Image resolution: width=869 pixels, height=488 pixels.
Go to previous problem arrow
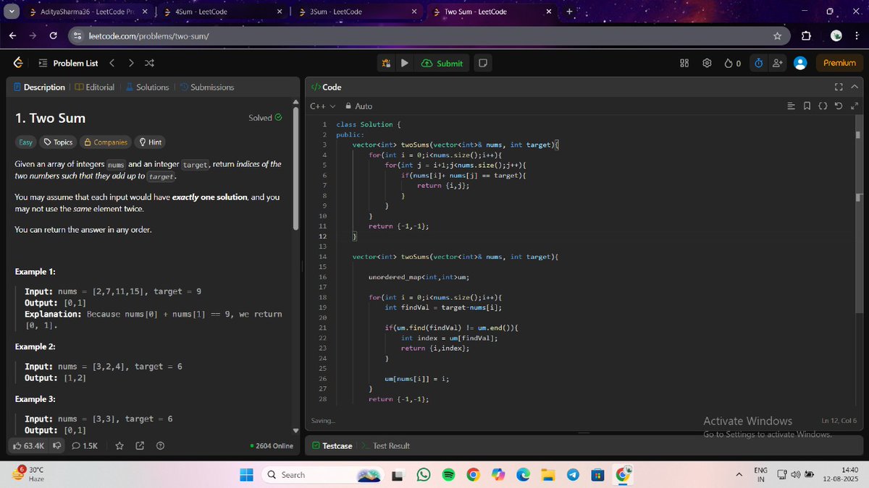112,63
